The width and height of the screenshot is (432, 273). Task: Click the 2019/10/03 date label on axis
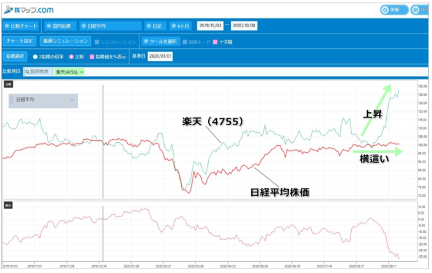tap(10, 266)
